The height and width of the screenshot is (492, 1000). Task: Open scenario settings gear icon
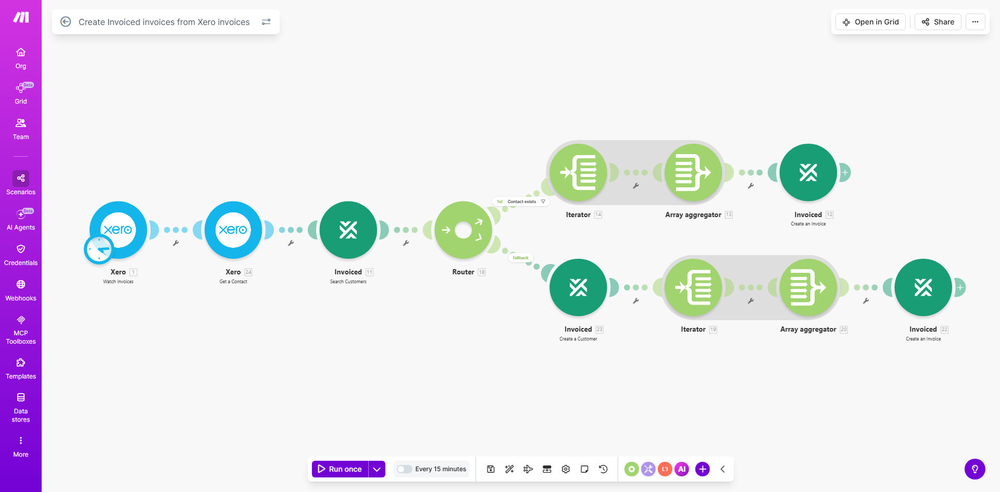tap(566, 469)
